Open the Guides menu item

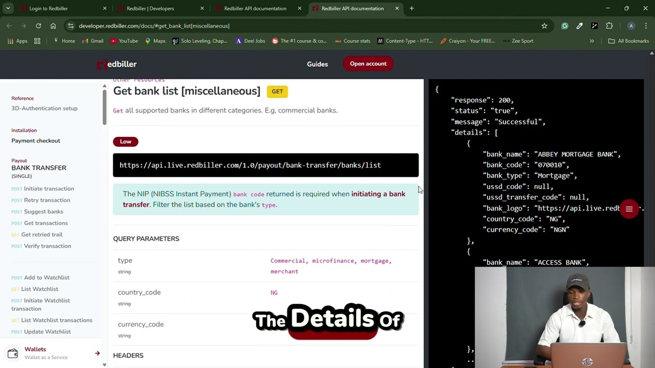(317, 64)
